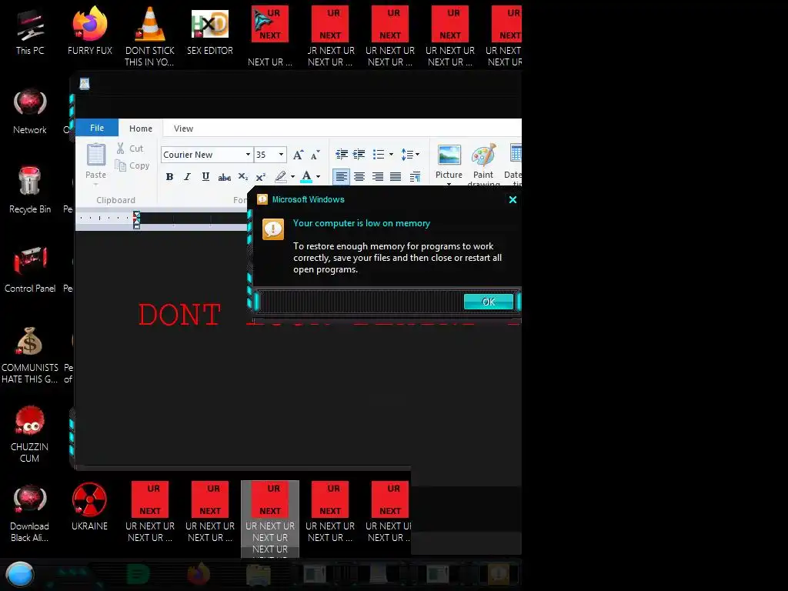Toggle Superscript formatting
This screenshot has width=788, height=591.
[x=260, y=176]
